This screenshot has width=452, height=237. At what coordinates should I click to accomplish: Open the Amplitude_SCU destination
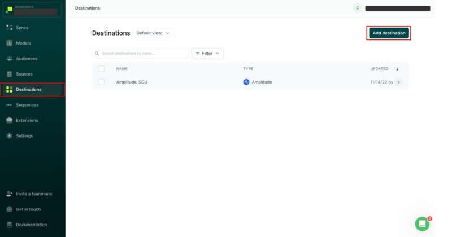tap(132, 82)
